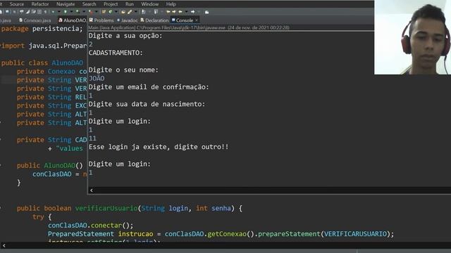Switch to the Conexao.java editor tab
This screenshot has height=253, width=451.
pyautogui.click(x=35, y=20)
